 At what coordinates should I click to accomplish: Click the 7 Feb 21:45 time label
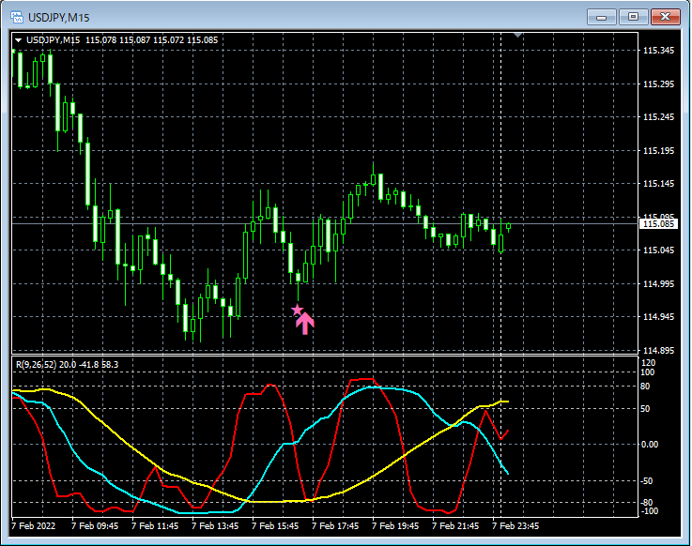coord(455,525)
